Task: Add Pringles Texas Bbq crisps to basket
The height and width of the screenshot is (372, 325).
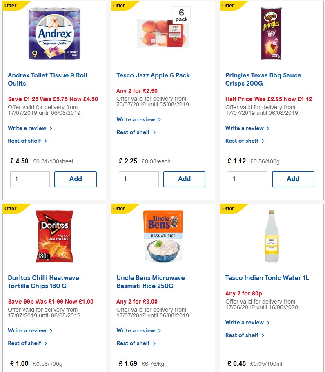Action: [293, 179]
